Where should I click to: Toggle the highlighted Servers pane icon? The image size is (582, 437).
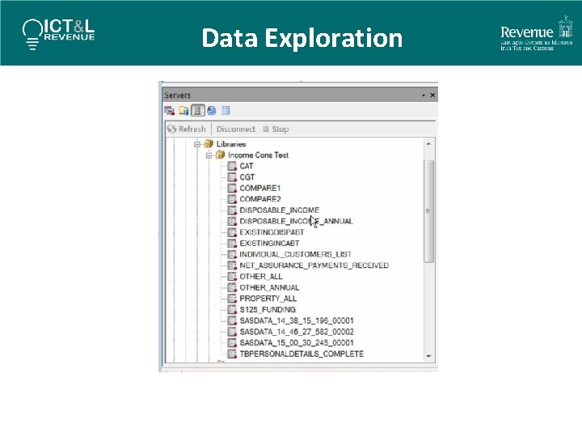198,110
